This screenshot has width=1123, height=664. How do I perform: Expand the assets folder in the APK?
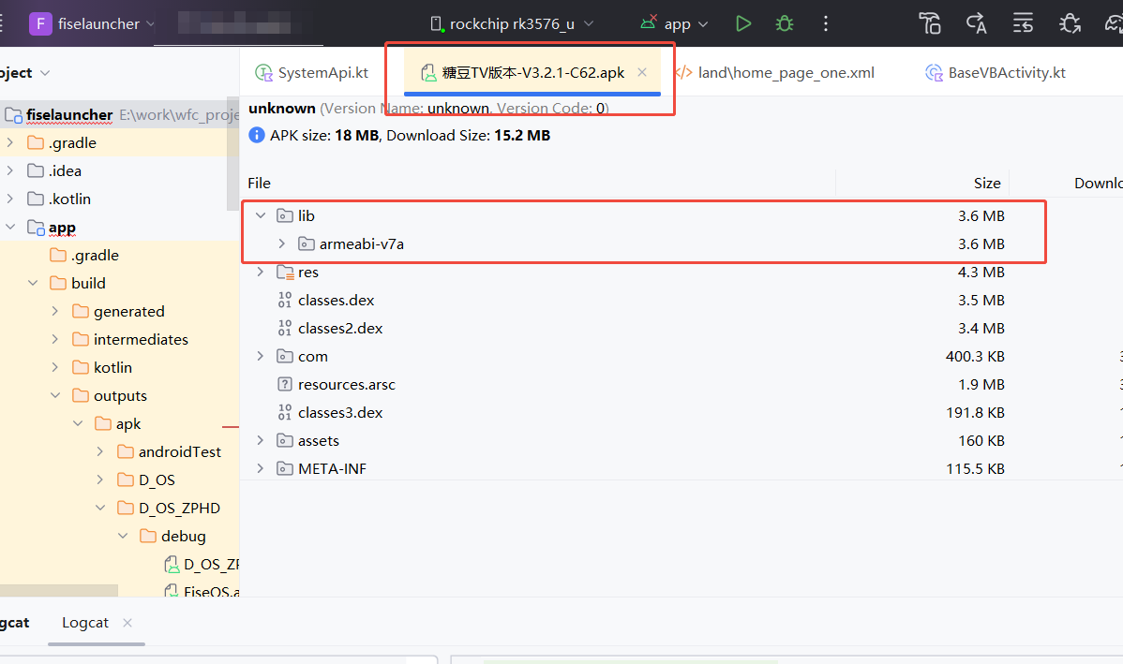point(261,441)
